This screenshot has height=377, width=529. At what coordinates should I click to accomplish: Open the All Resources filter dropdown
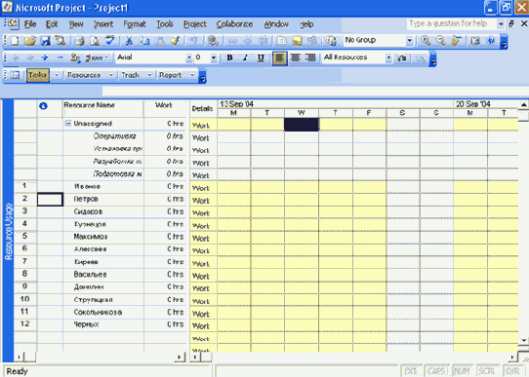point(388,57)
